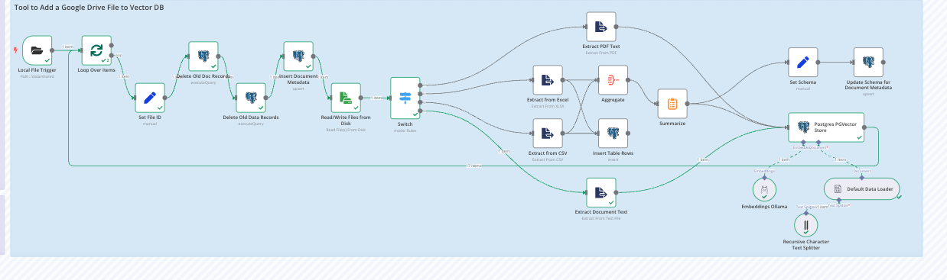This screenshot has width=947, height=280.
Task: Open the Extract from Excel node
Action: coord(547,80)
